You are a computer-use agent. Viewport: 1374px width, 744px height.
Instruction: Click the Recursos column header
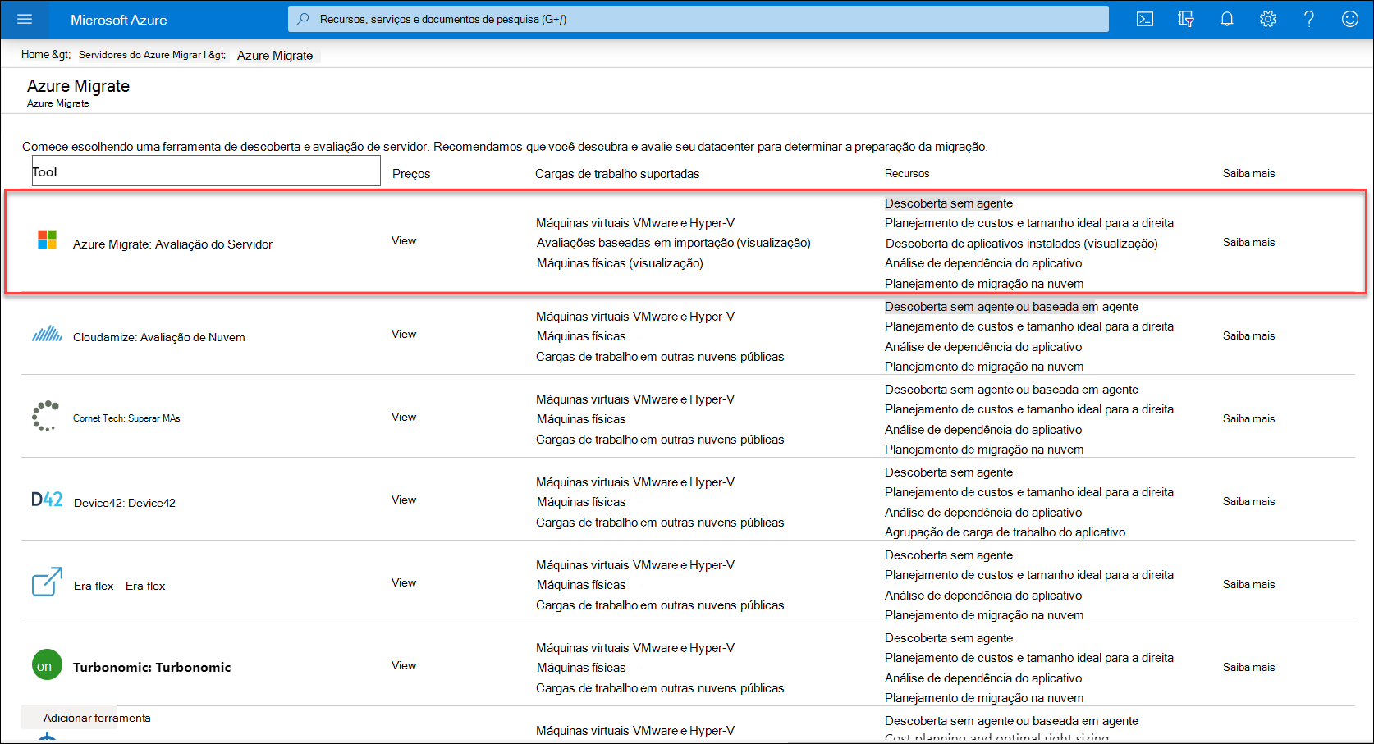coord(907,173)
